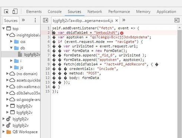
Task: Collapse the db folder
Action: (11, 48)
